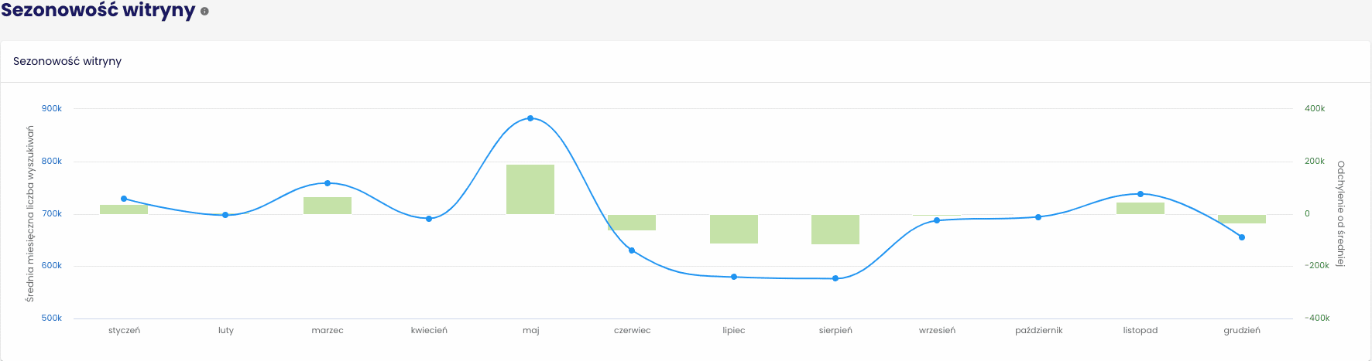
Task: Click the kwiecień data point
Action: click(429, 219)
